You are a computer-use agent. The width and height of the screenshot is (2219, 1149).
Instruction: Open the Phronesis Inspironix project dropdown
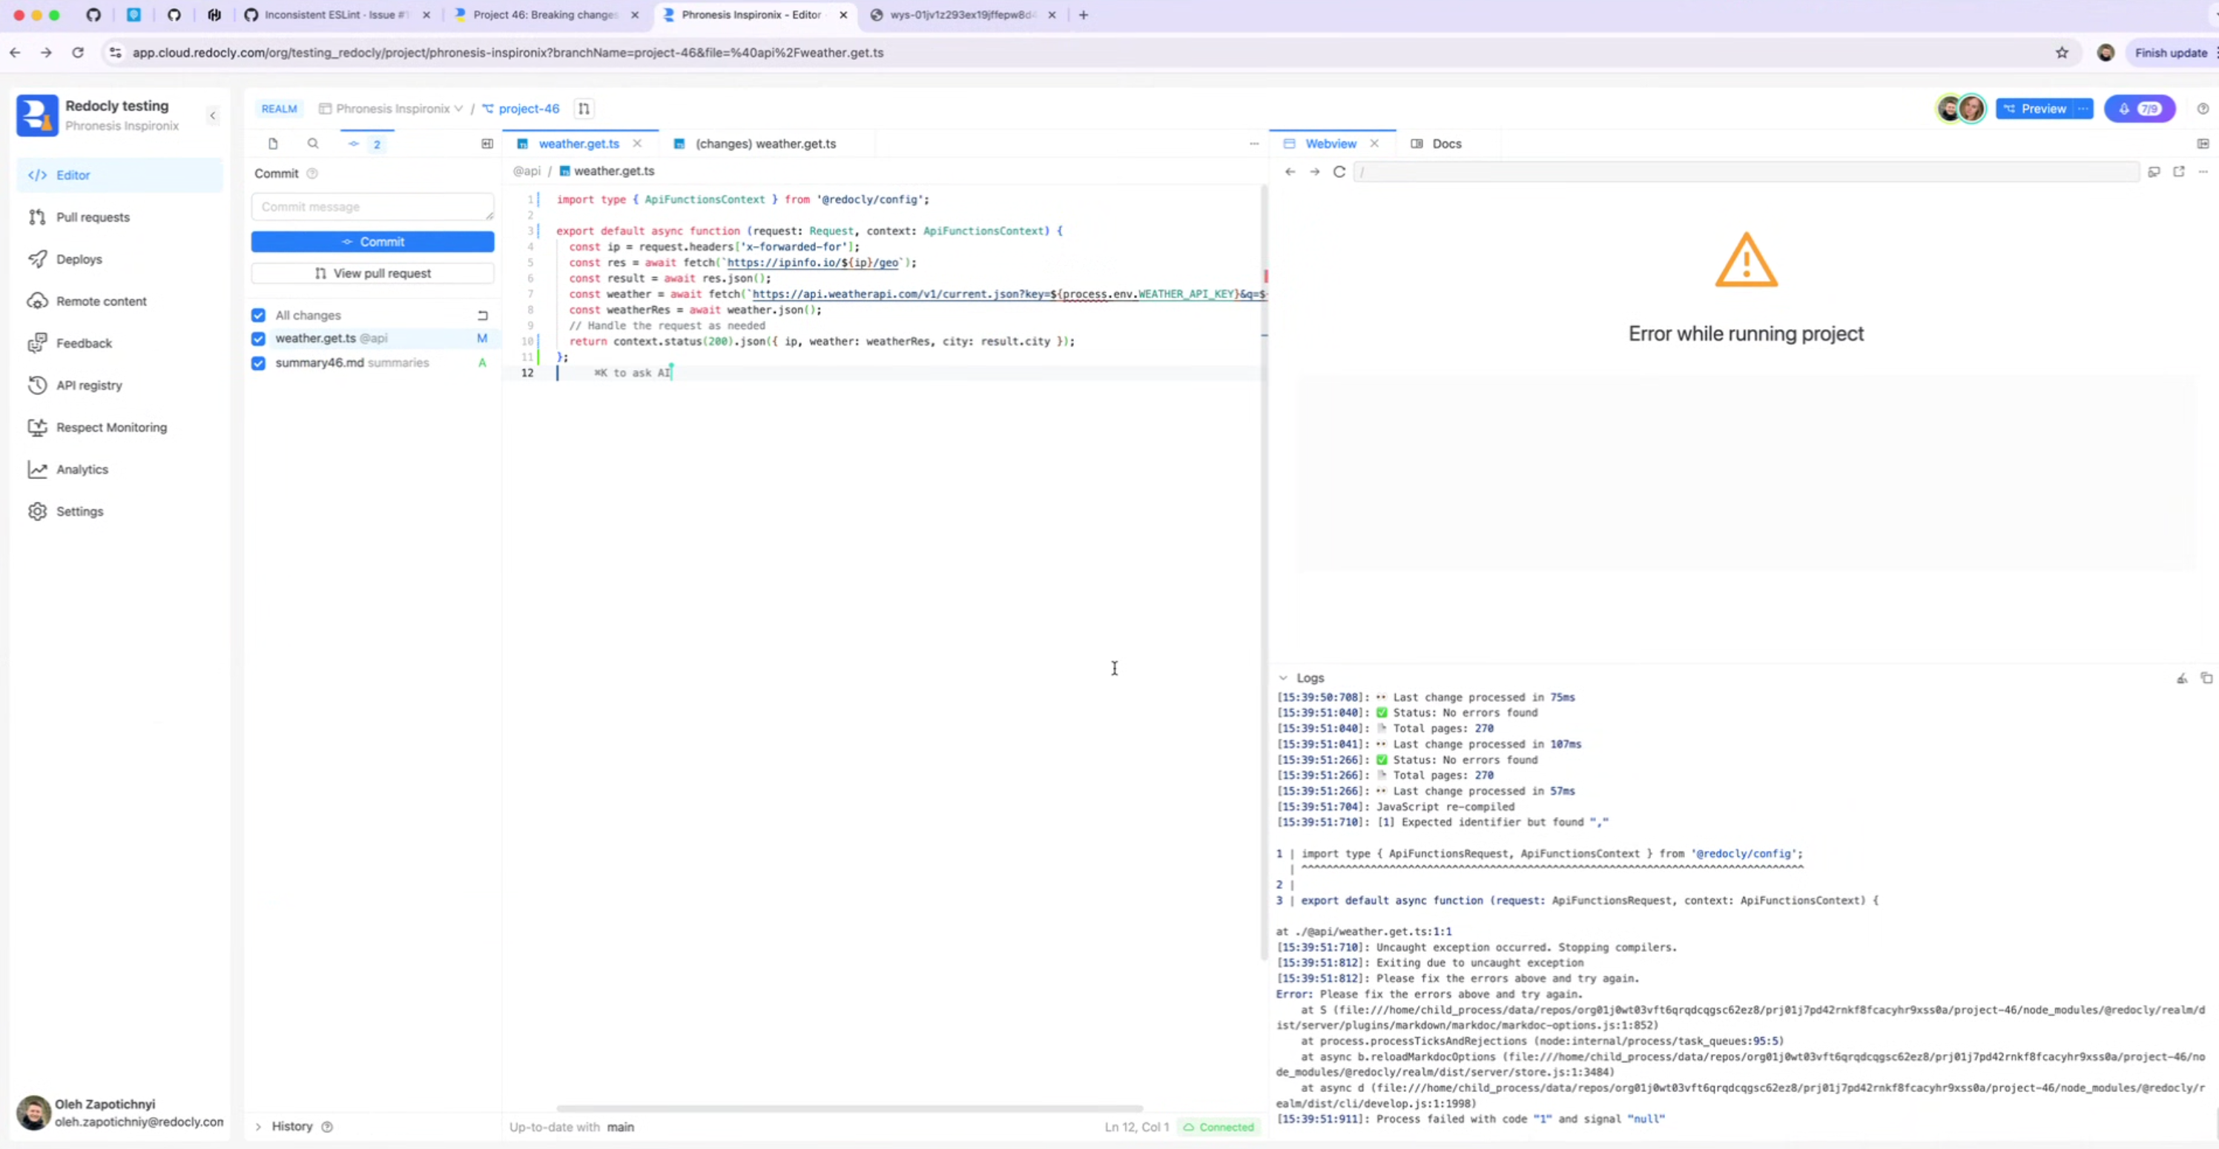(x=391, y=108)
